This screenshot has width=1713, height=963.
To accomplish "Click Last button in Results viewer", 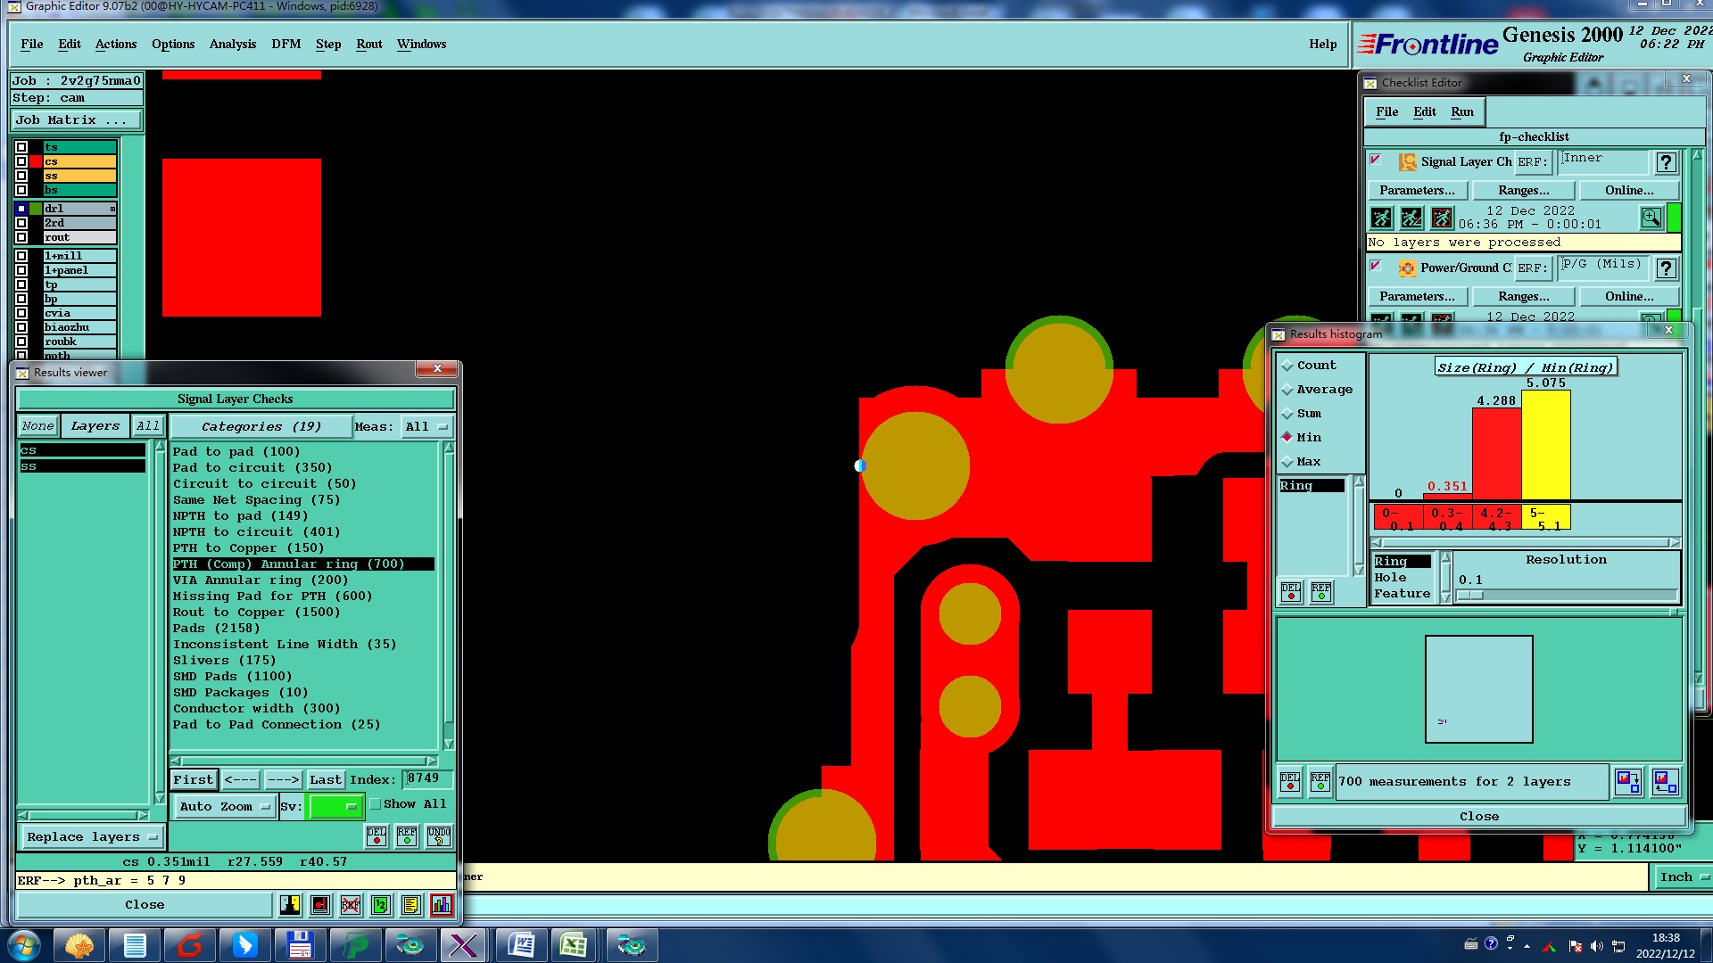I will coord(326,779).
